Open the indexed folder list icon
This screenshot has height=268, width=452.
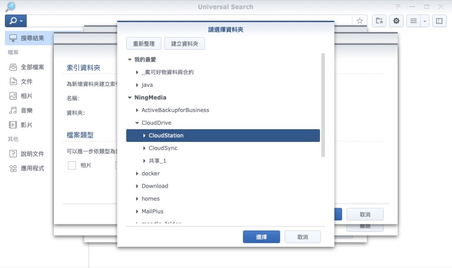click(x=379, y=21)
